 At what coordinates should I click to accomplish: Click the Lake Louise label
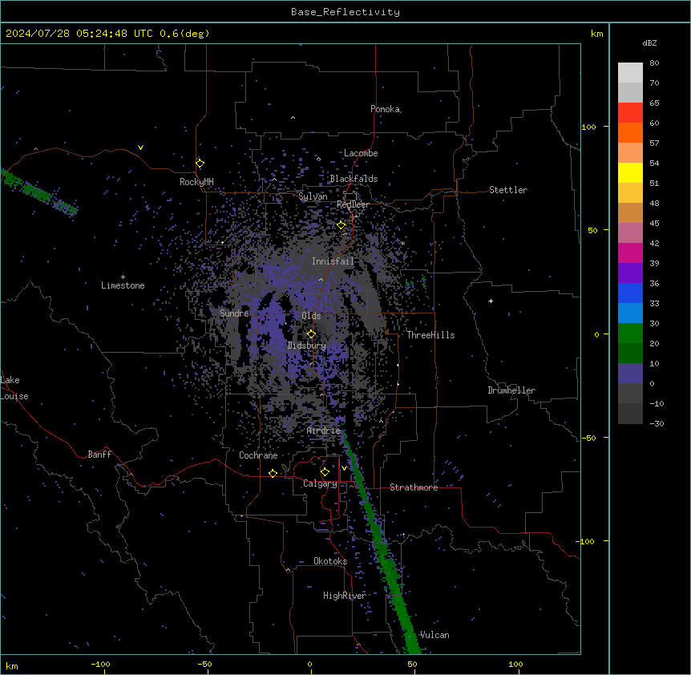pos(14,388)
